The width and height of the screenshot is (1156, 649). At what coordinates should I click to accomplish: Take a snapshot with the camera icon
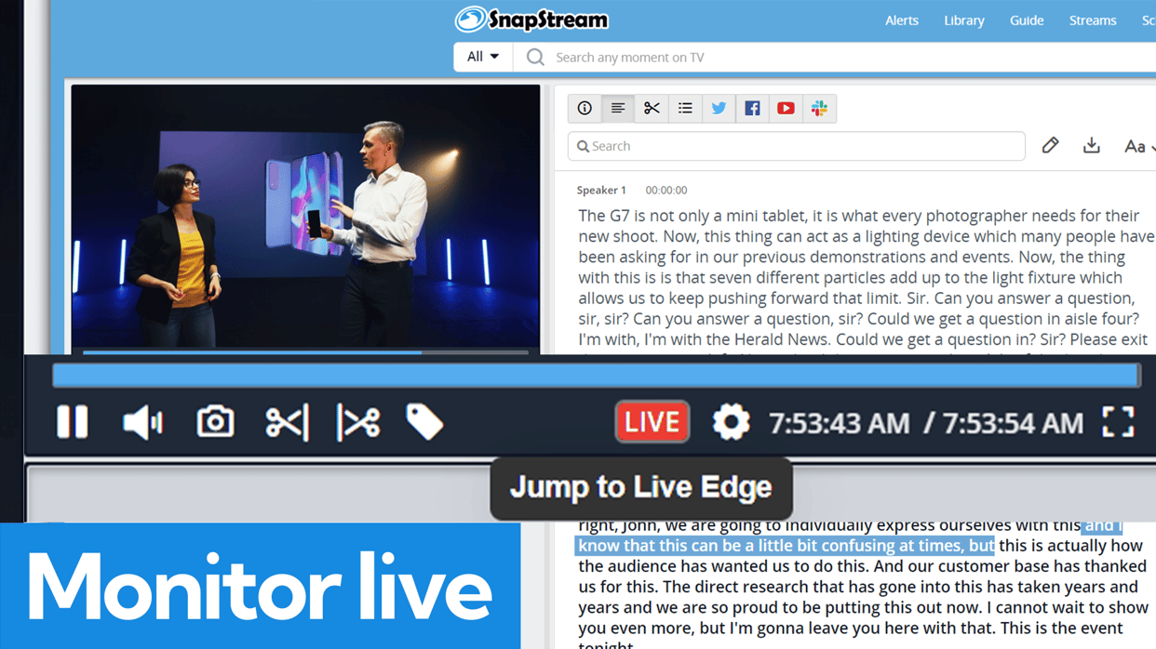[215, 422]
